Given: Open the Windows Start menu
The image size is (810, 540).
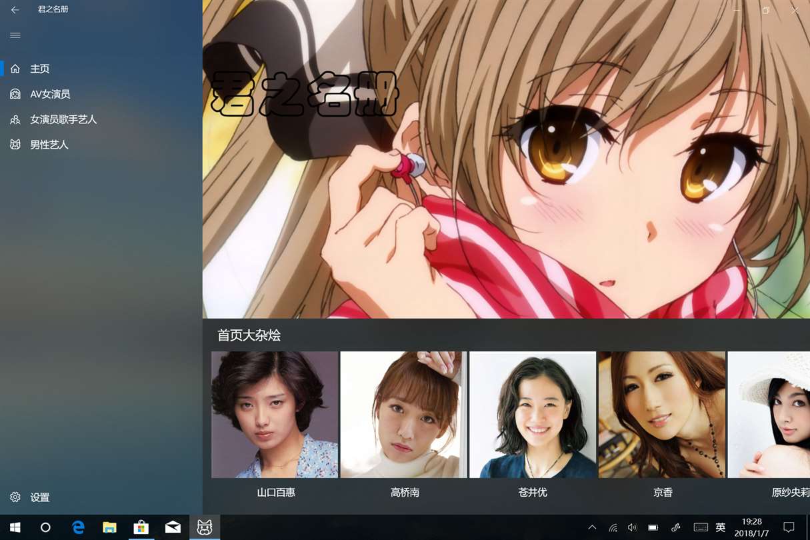Looking at the screenshot, I should point(15,527).
